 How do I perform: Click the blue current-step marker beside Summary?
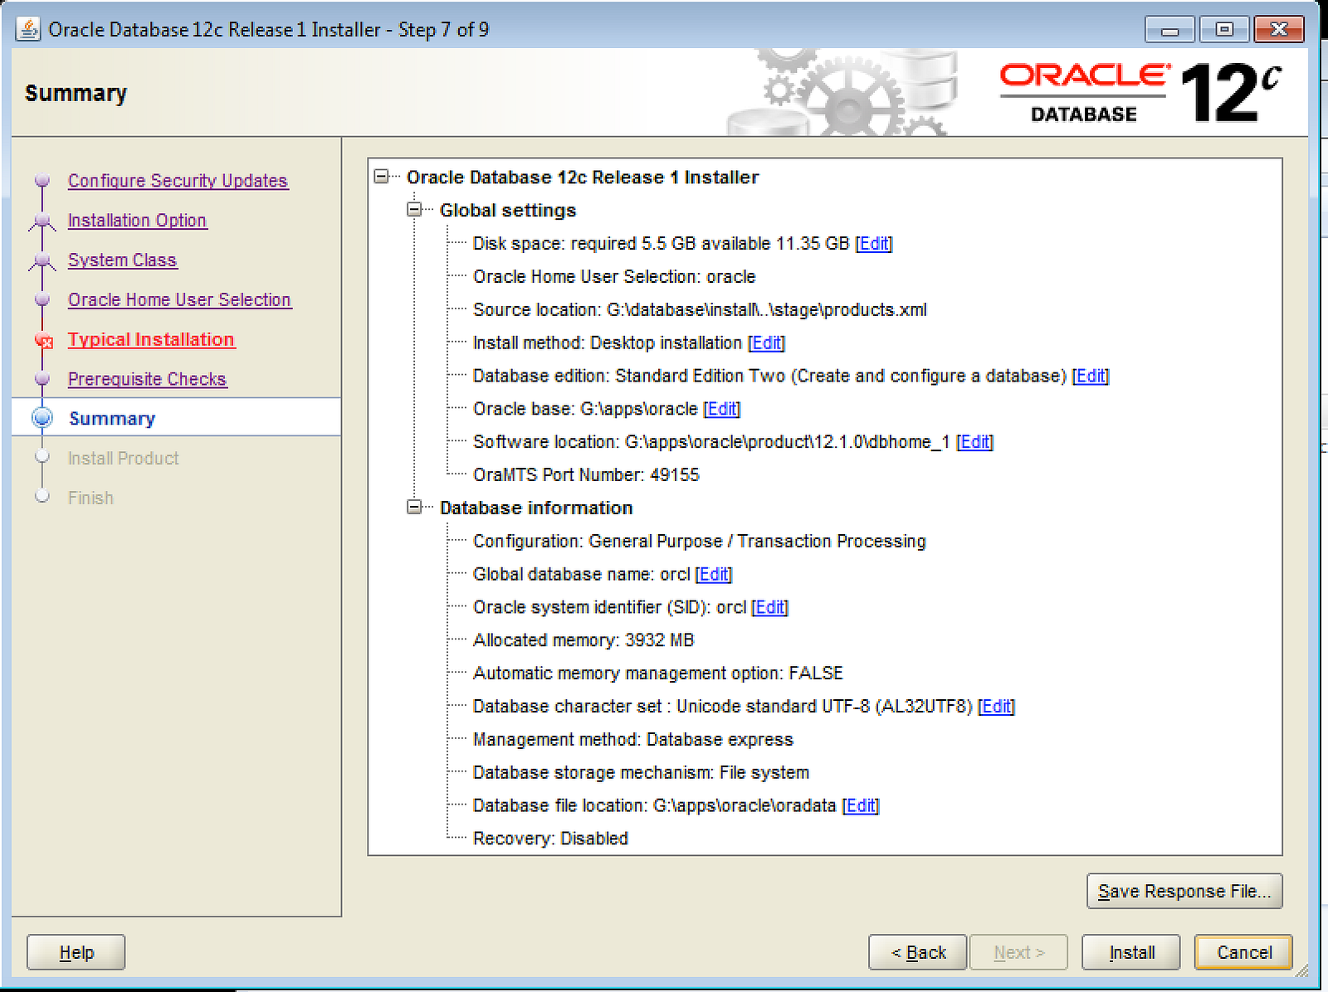pyautogui.click(x=42, y=418)
